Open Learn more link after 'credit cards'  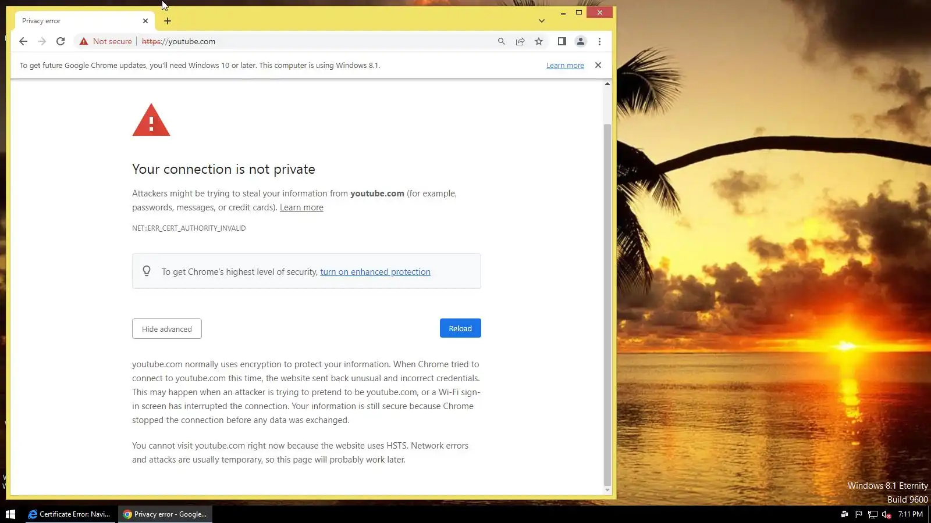(301, 207)
